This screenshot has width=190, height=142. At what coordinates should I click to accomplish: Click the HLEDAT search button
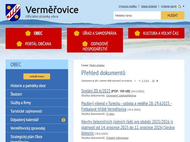(173, 16)
